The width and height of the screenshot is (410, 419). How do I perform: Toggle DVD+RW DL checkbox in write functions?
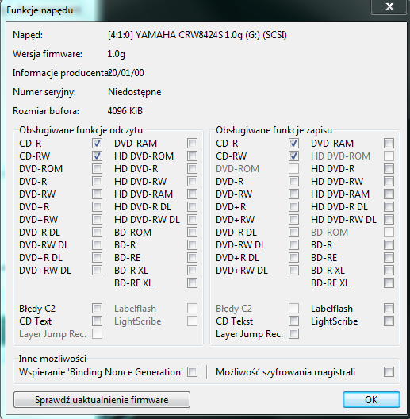(x=293, y=270)
